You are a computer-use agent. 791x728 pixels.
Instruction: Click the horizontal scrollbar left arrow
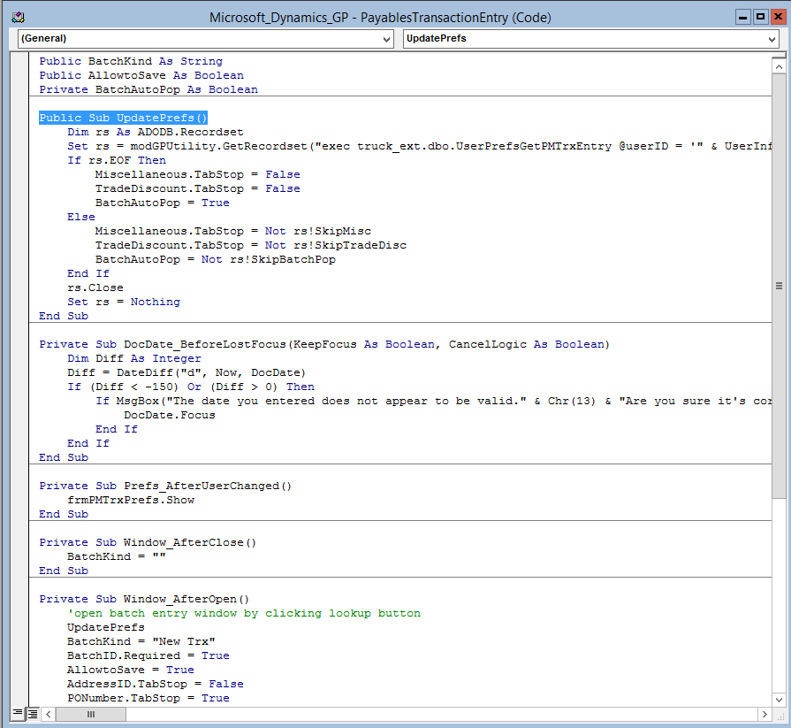[49, 714]
